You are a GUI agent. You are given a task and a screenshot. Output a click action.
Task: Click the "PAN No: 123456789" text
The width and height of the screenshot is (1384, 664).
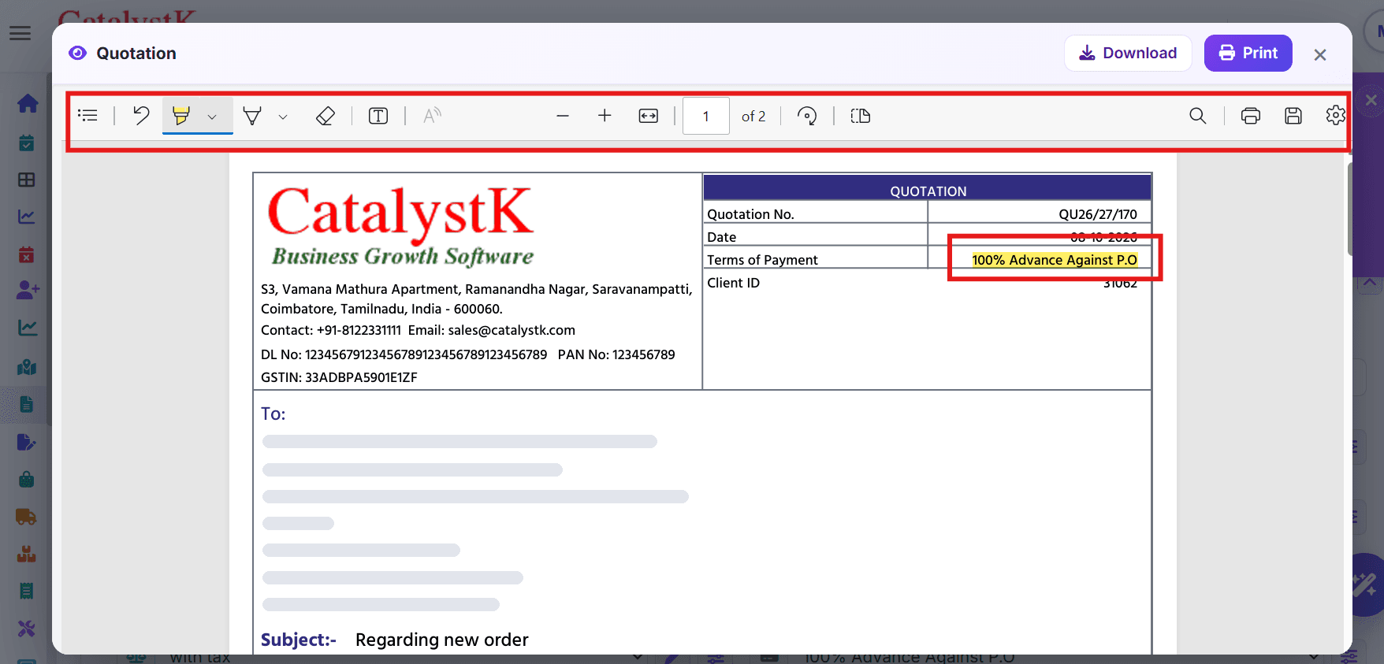pos(616,354)
